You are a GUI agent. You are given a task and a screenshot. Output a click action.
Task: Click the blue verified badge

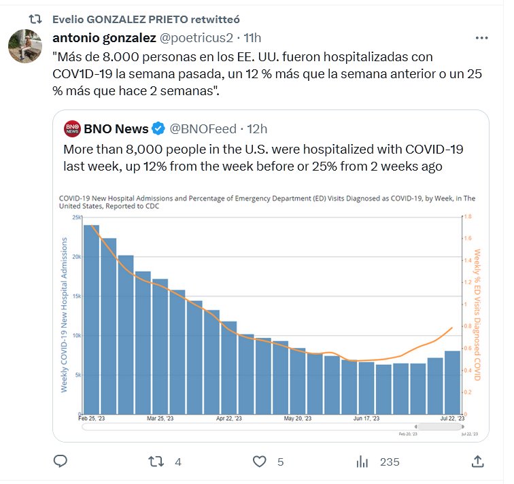pos(157,128)
